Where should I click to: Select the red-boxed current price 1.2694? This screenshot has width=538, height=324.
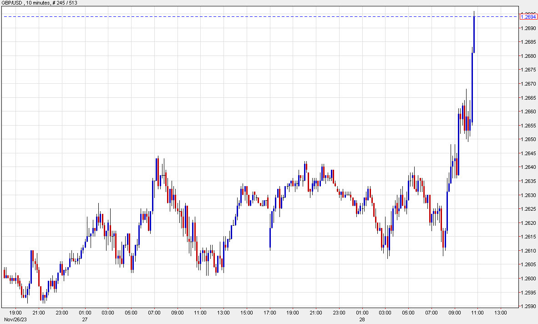pyautogui.click(x=528, y=17)
